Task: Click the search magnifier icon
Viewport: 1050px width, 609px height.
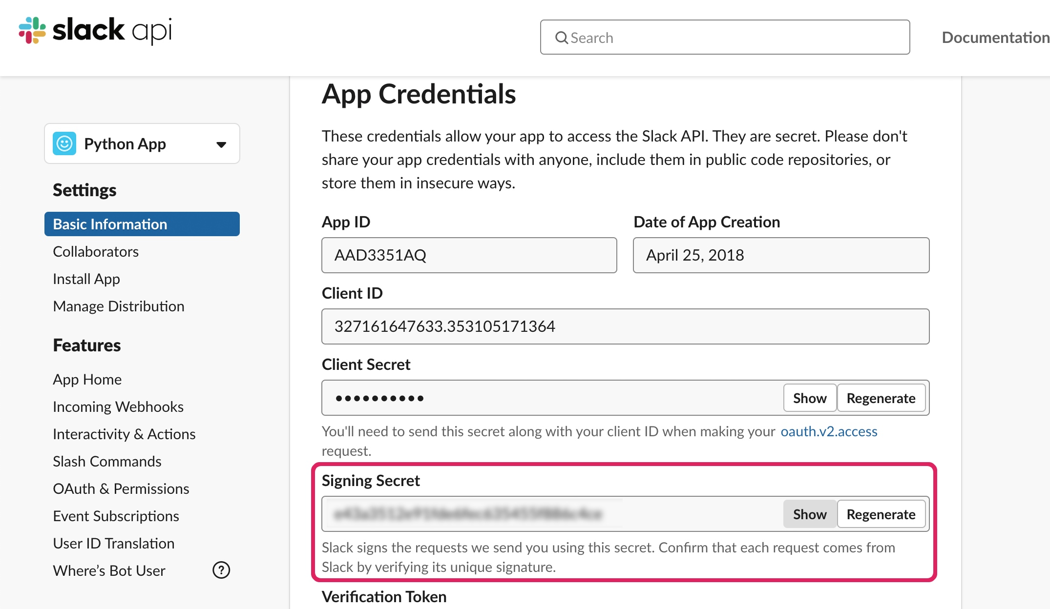Action: [x=562, y=38]
